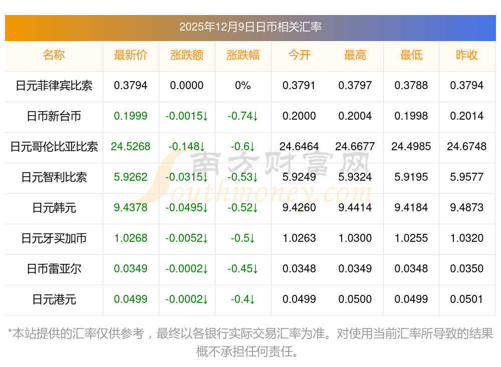Click change percent -0.6↓

[243, 147]
